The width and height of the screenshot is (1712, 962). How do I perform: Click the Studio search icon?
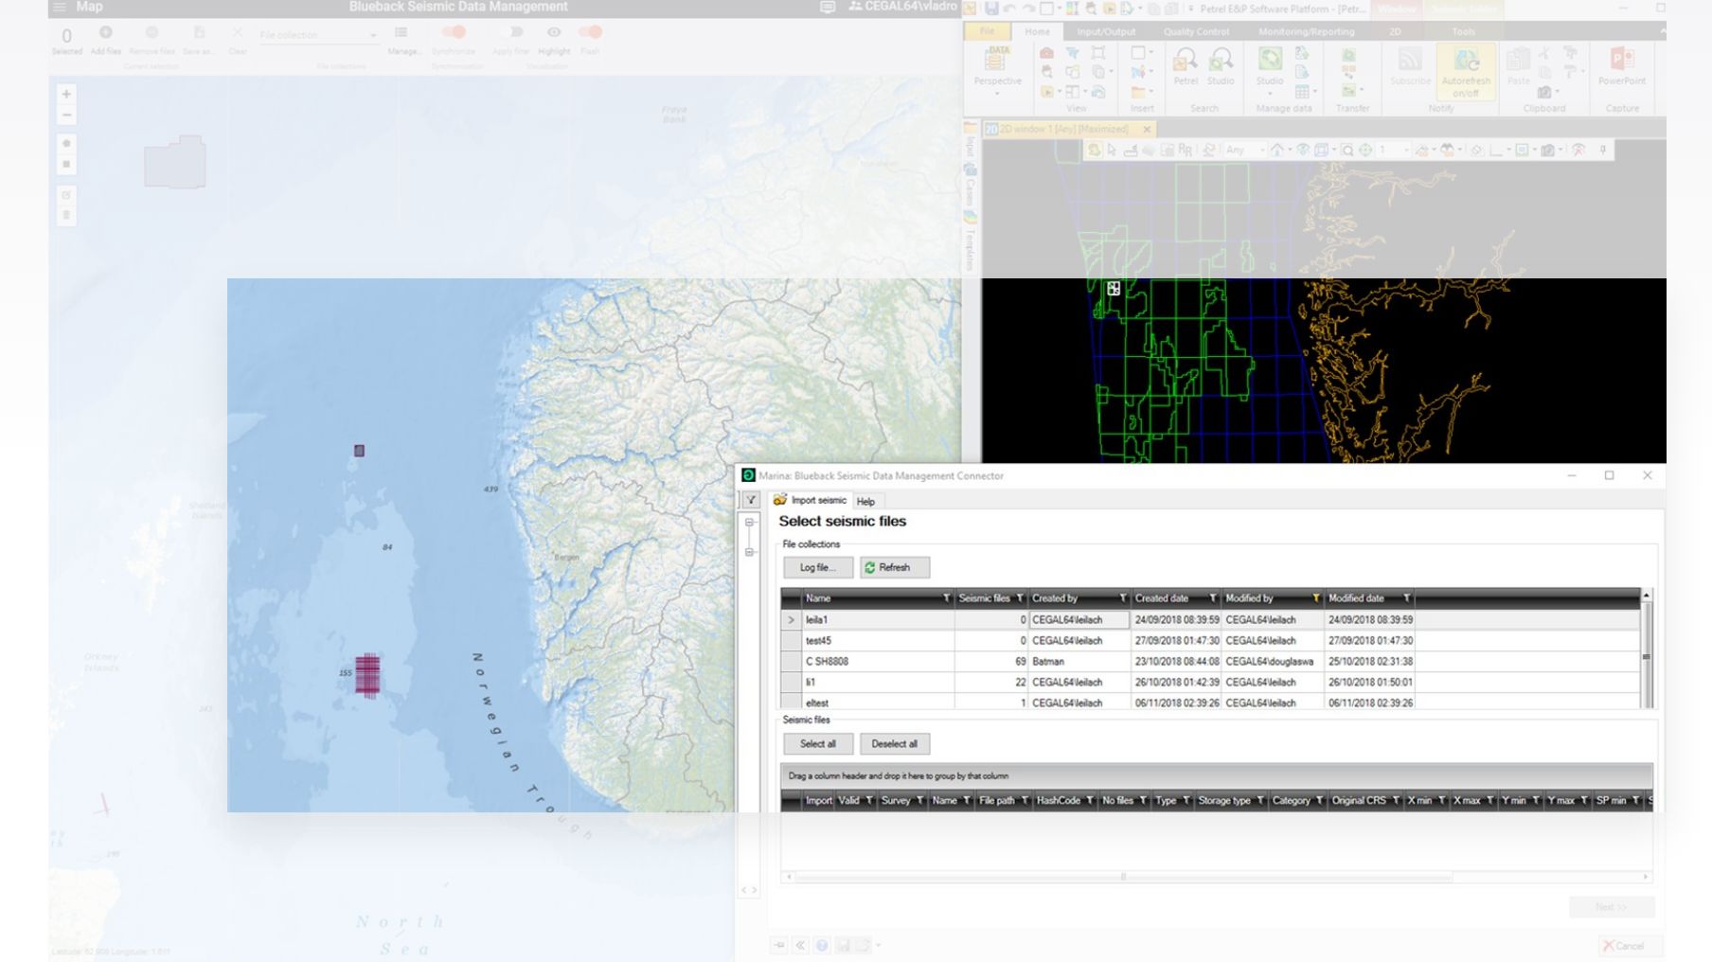pyautogui.click(x=1221, y=67)
